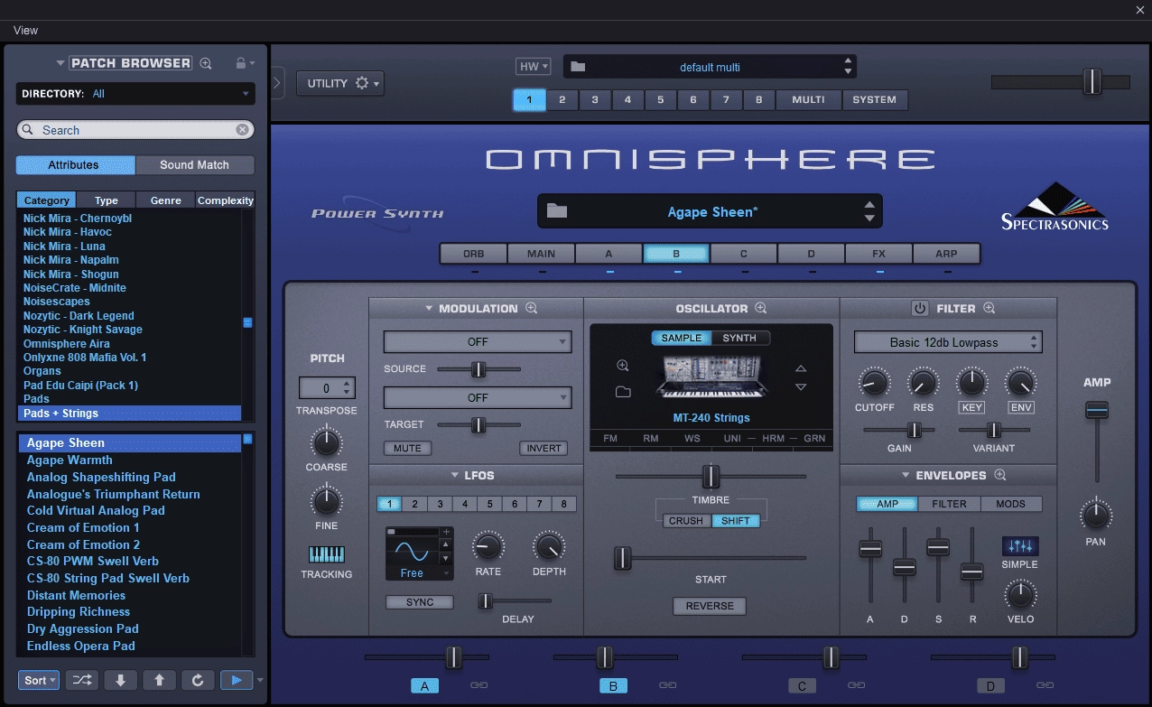Open Basic 12db Lowpass filter dropdown
The height and width of the screenshot is (707, 1152).
pyautogui.click(x=948, y=342)
